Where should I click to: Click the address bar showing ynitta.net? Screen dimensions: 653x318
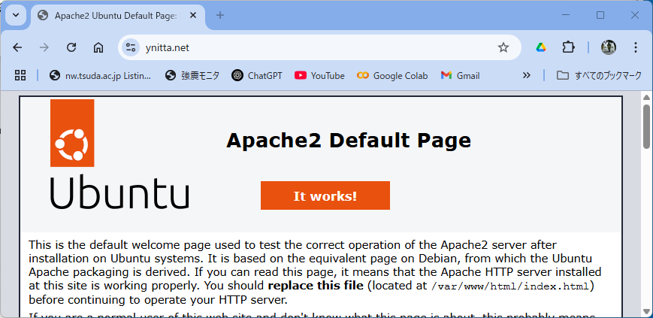pos(316,47)
